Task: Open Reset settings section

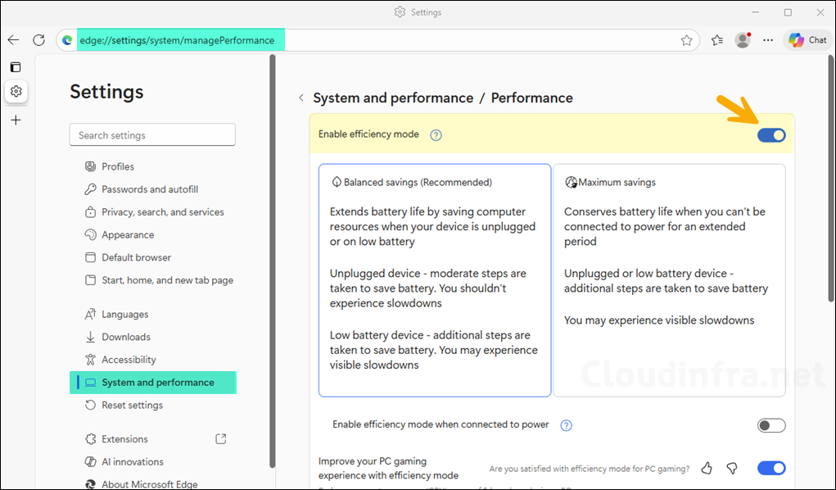Action: [132, 405]
